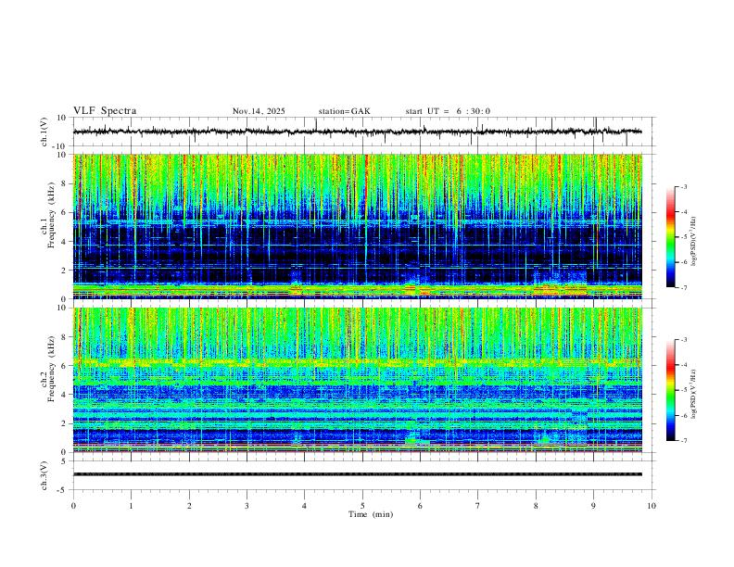Click time axis tick label "3"
Screen dimensions: 734x567
coord(247,506)
